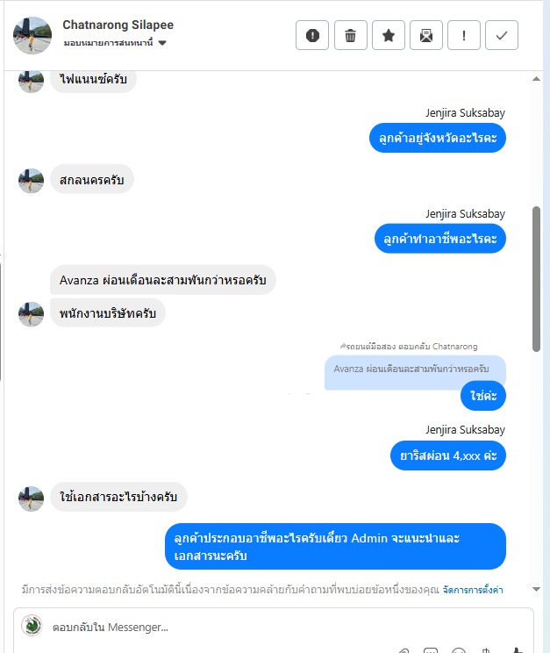Open the Chatnarong Silapee name header
Screen dimensions: 550x653
point(118,25)
